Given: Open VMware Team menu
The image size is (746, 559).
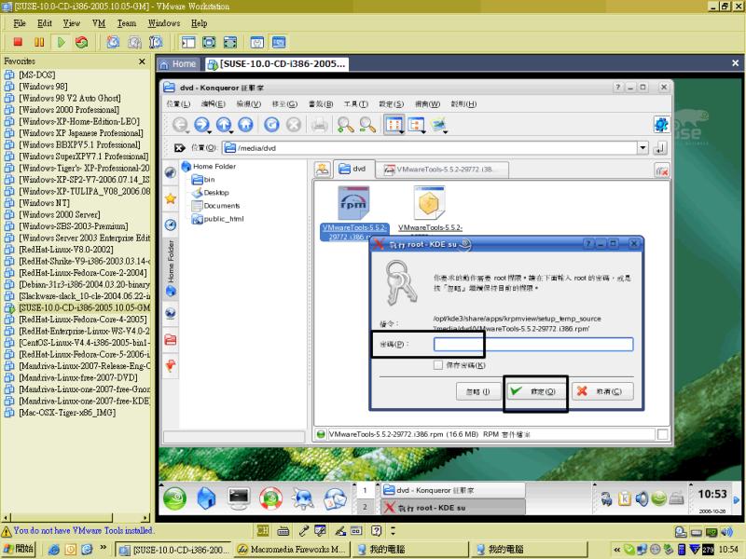Looking at the screenshot, I should [127, 23].
